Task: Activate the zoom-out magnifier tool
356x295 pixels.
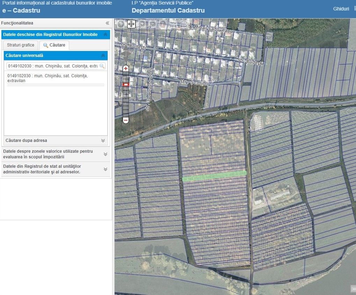Action: (153, 24)
